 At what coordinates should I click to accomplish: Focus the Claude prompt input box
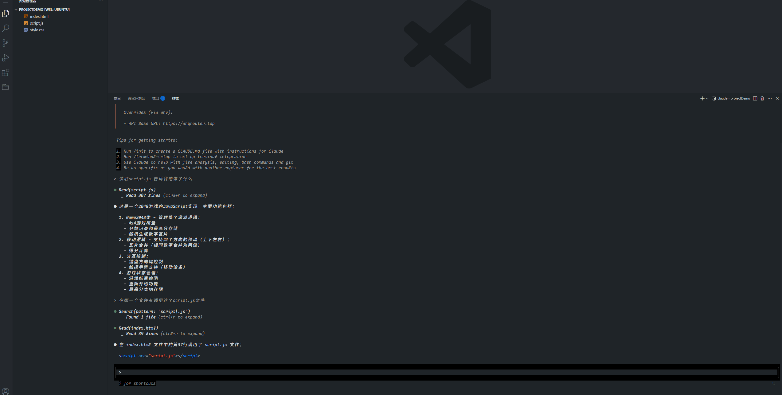click(x=447, y=372)
